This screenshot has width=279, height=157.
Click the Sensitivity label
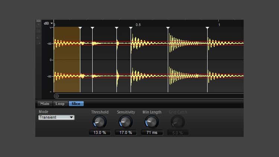click(126, 112)
